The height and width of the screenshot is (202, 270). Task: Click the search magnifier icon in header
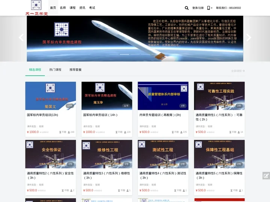[x=187, y=8]
